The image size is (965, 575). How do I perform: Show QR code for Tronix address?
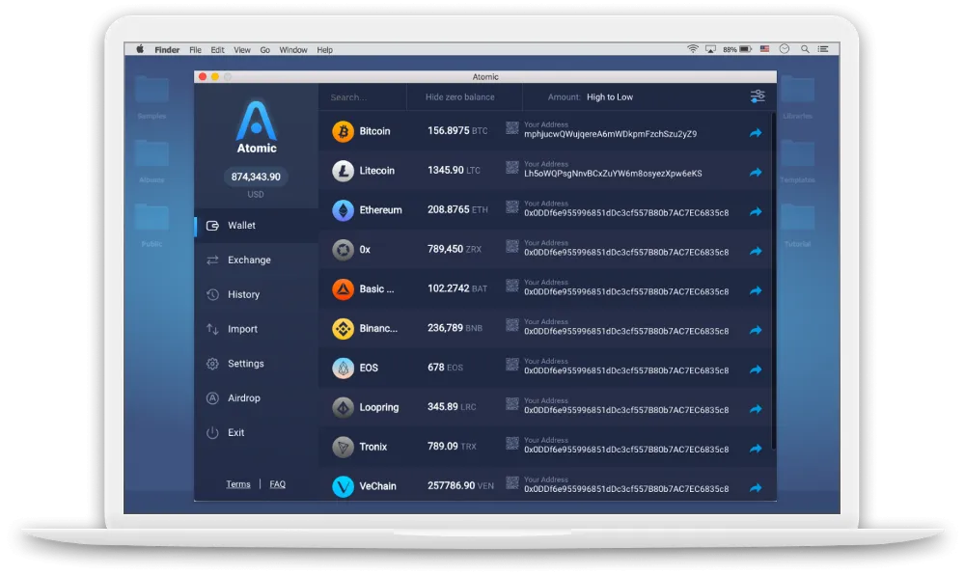pos(512,444)
